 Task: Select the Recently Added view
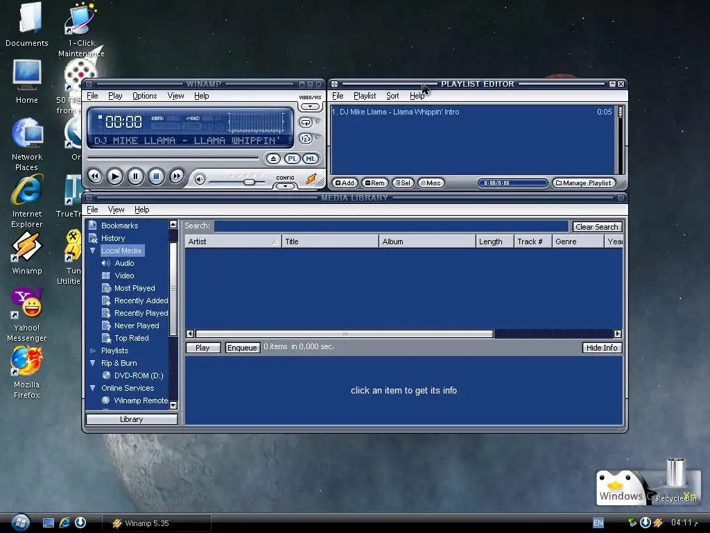(141, 301)
